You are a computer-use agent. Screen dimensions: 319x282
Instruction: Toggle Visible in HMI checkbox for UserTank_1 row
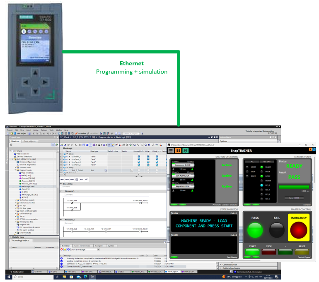(x=157, y=157)
